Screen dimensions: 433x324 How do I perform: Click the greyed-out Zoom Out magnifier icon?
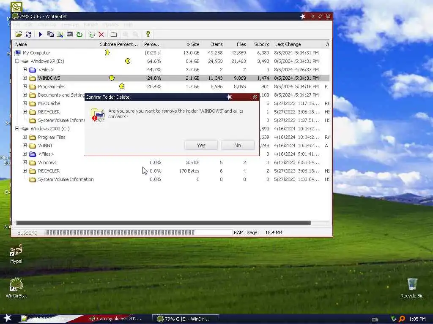pos(136,34)
